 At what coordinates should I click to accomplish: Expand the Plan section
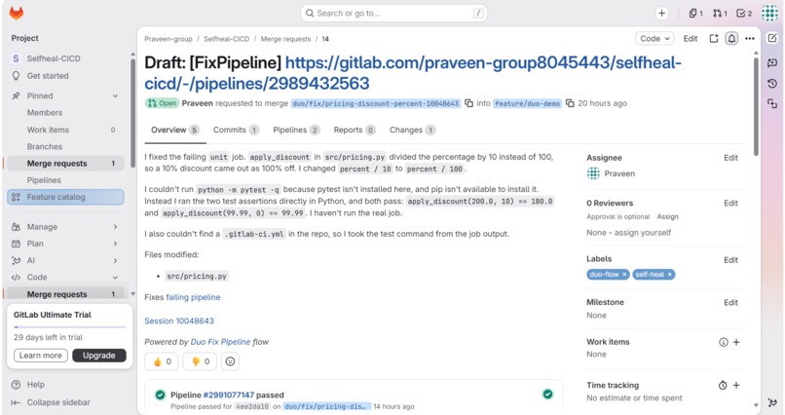coord(116,244)
